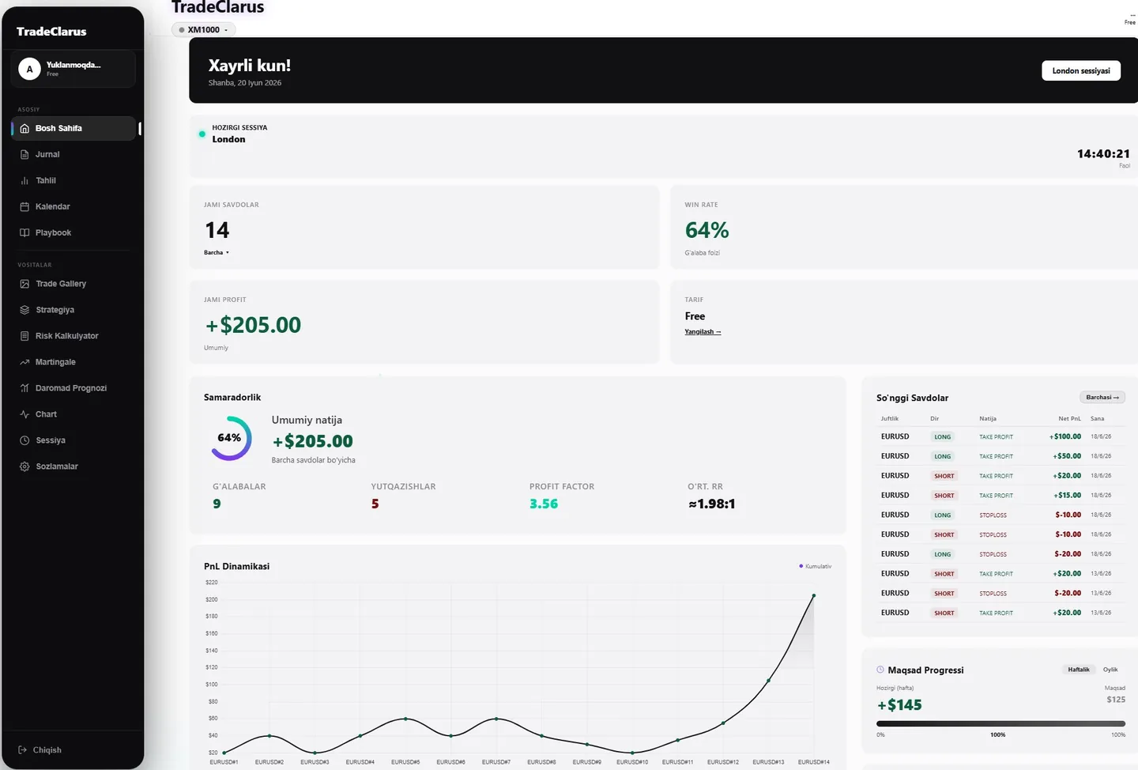
Task: Click the Sozlamalar gear icon
Action: click(24, 466)
